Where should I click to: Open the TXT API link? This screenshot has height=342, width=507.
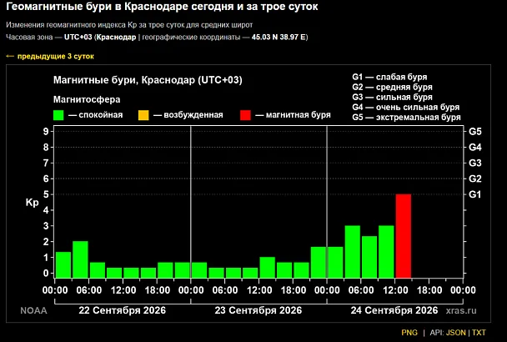pyautogui.click(x=479, y=333)
